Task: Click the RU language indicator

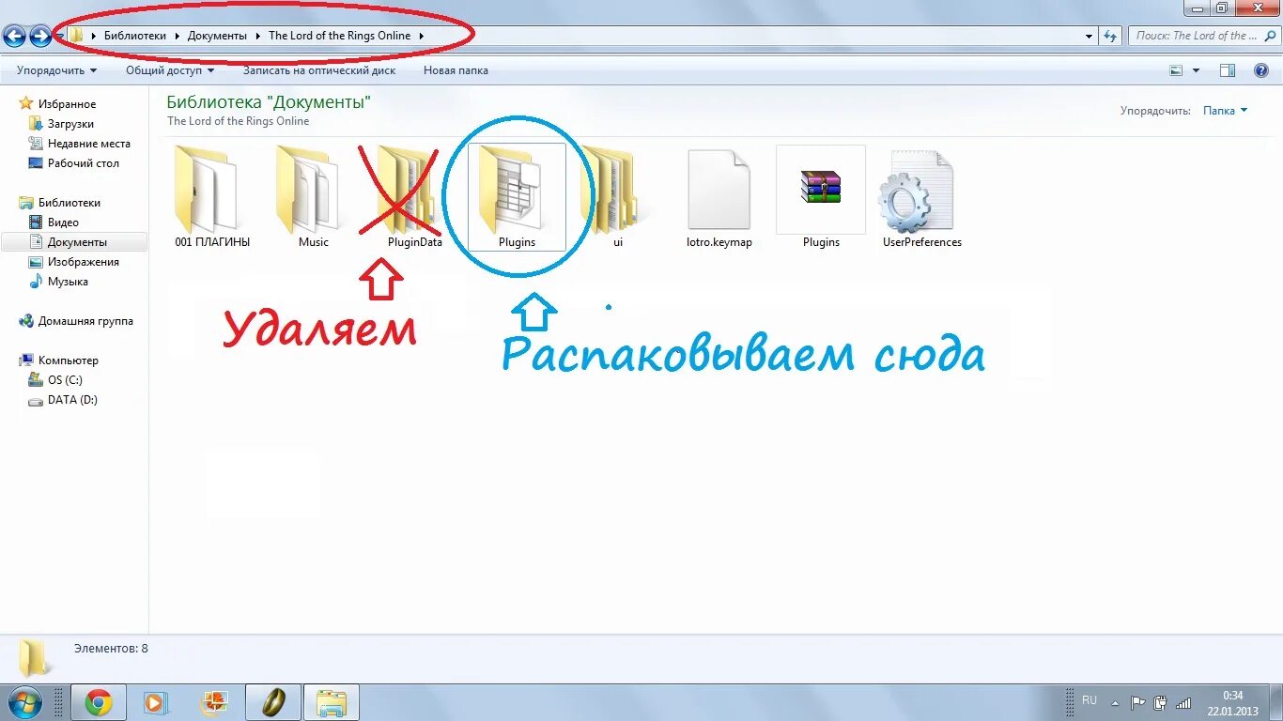Action: click(1090, 700)
